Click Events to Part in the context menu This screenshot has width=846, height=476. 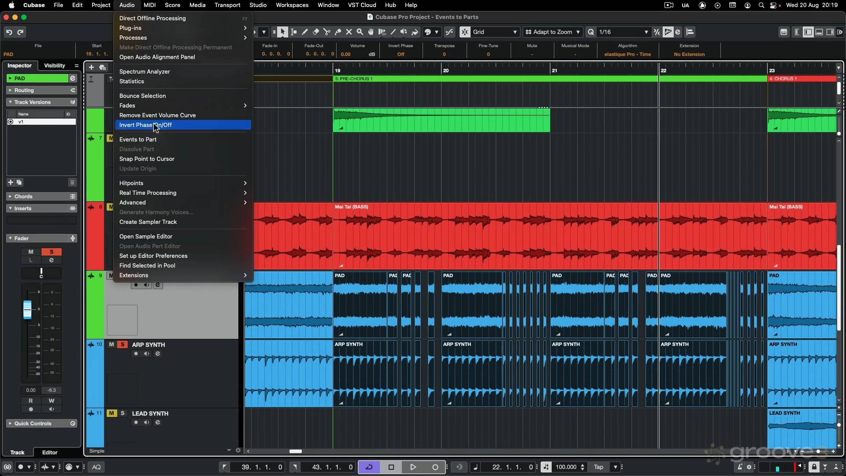(x=138, y=139)
